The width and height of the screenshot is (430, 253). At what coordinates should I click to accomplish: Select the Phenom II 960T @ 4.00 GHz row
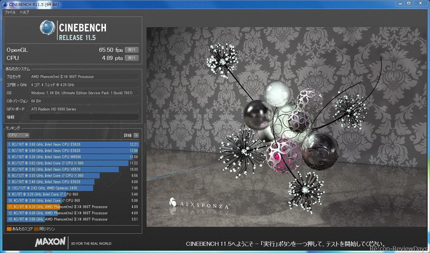point(73,213)
